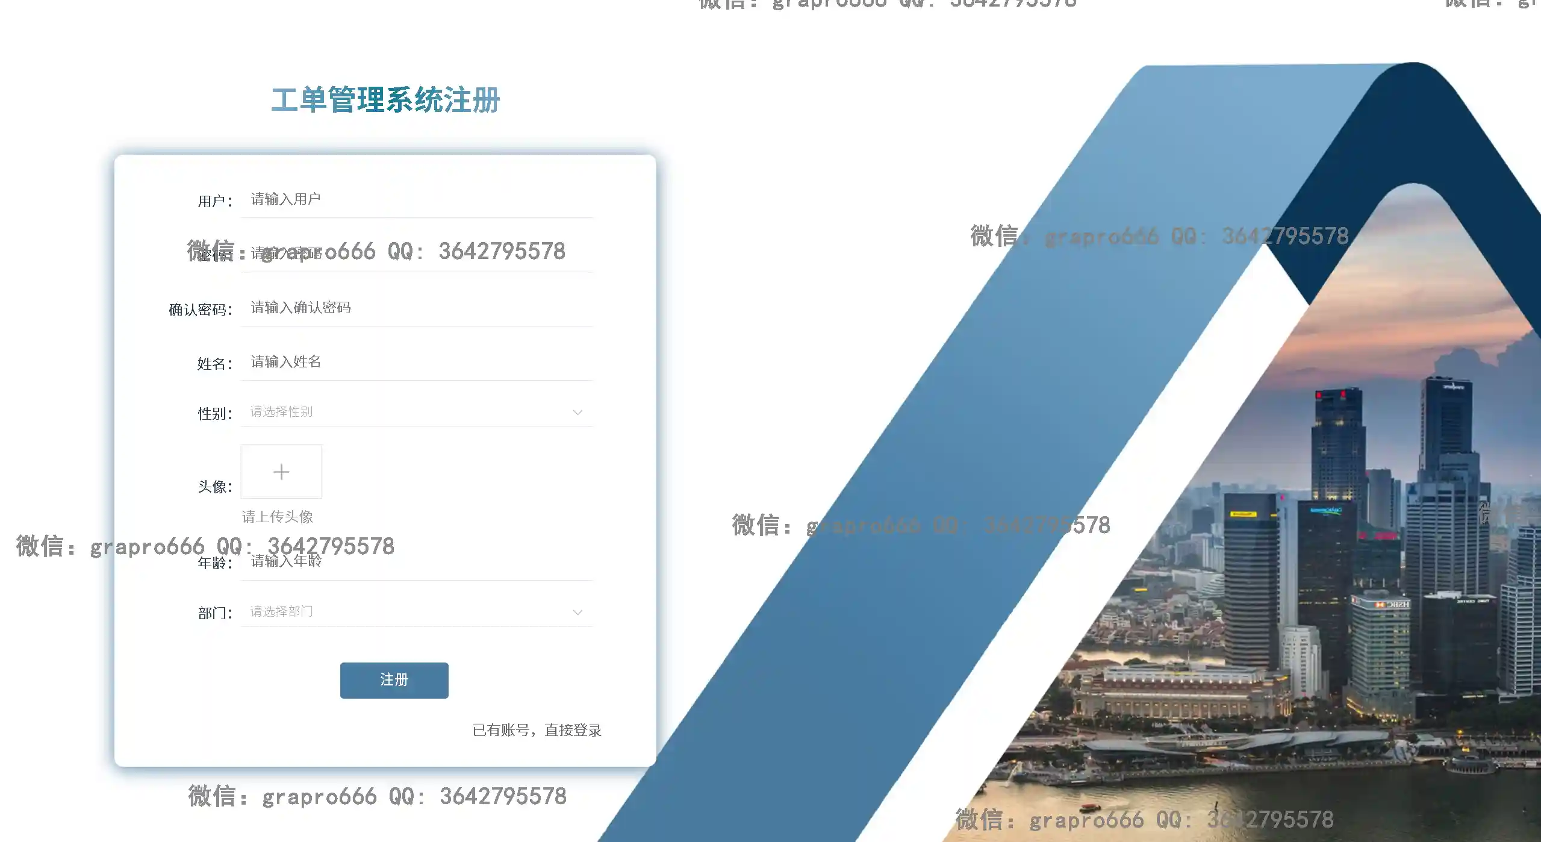Click the 头像: field label

click(x=214, y=487)
